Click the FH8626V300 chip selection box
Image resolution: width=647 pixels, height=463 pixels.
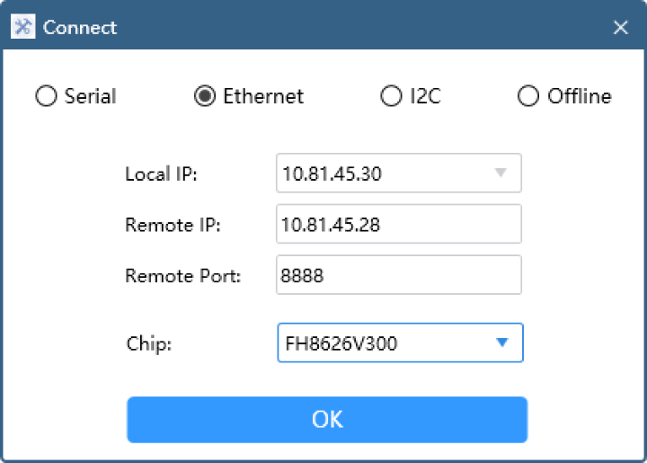(400, 343)
